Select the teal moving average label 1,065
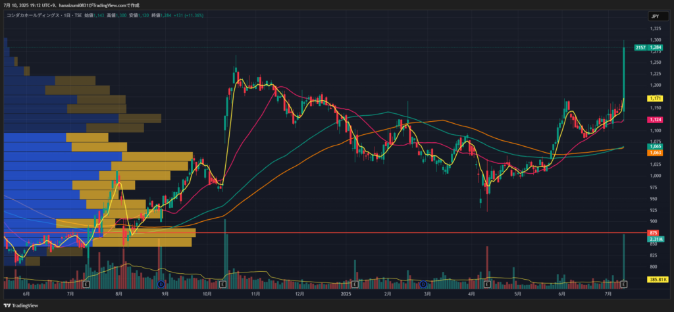 [x=656, y=147]
